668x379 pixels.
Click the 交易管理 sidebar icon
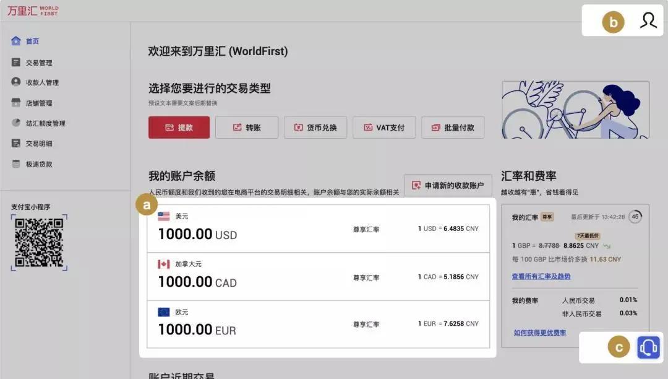click(x=15, y=63)
